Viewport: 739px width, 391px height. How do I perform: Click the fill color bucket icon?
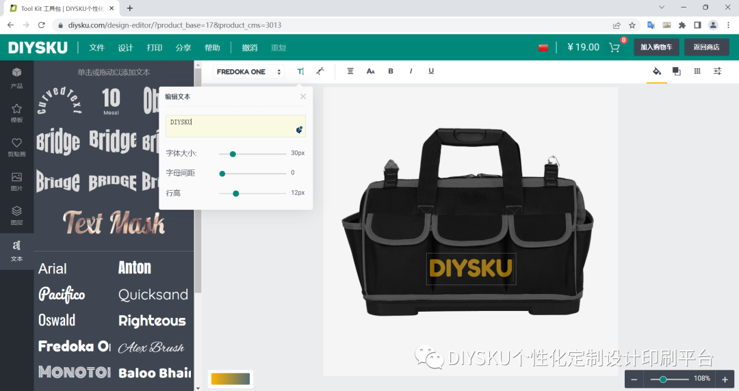tap(656, 72)
